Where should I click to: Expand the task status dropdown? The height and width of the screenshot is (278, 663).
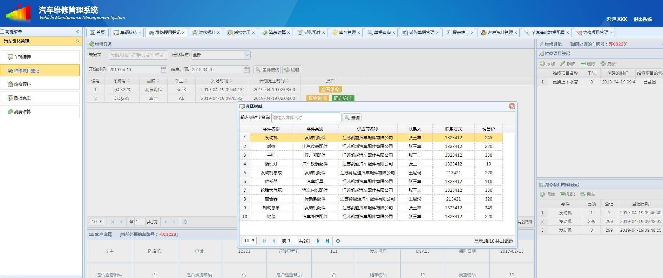coord(247,55)
